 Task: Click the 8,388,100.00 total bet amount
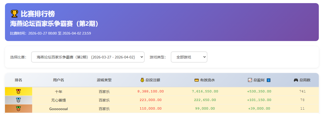click(x=150, y=91)
